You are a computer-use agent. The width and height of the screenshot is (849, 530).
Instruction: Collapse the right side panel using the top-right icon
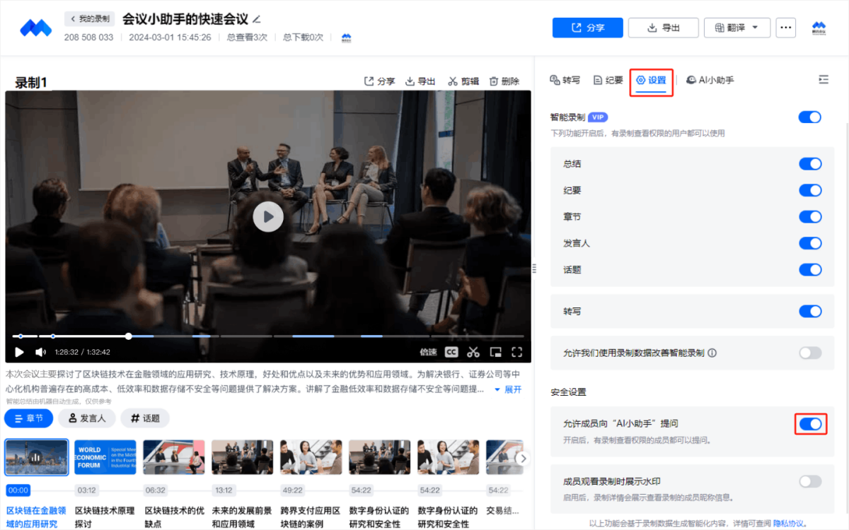tap(823, 80)
